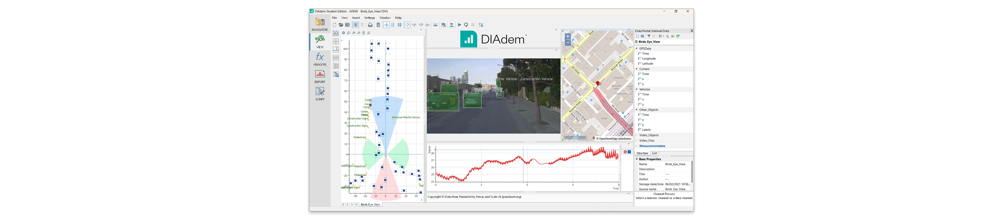Select the band cursor tool
This screenshot has width=1003, height=220.
[x=393, y=25]
